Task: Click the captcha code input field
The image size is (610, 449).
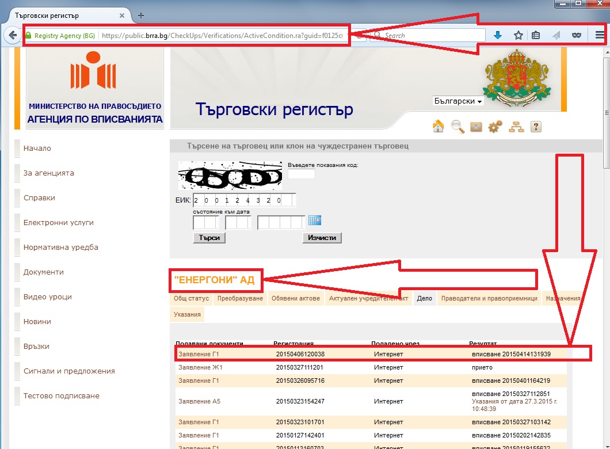Action: point(301,174)
